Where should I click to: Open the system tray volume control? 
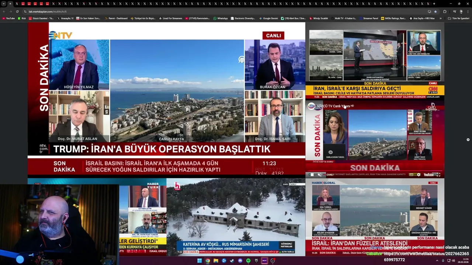pyautogui.click(x=453, y=261)
